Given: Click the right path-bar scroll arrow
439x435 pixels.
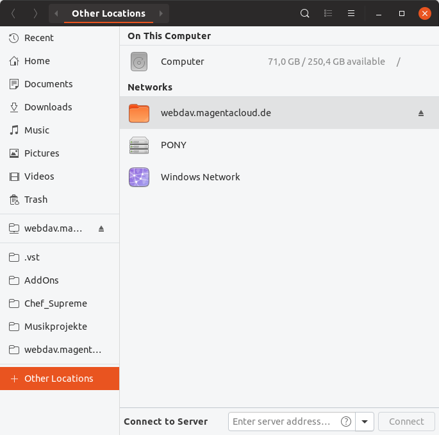Looking at the screenshot, I should pos(161,13).
